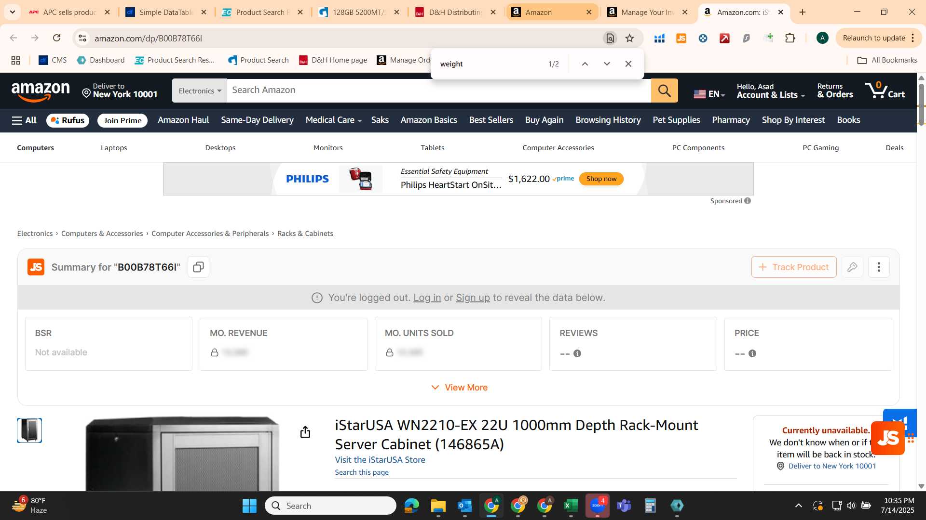Open File Explorer from the taskbar
The image size is (926, 520).
coord(438,506)
